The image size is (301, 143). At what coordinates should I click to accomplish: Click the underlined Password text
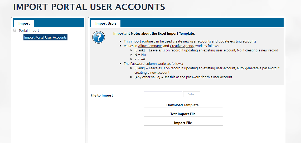[137, 64]
